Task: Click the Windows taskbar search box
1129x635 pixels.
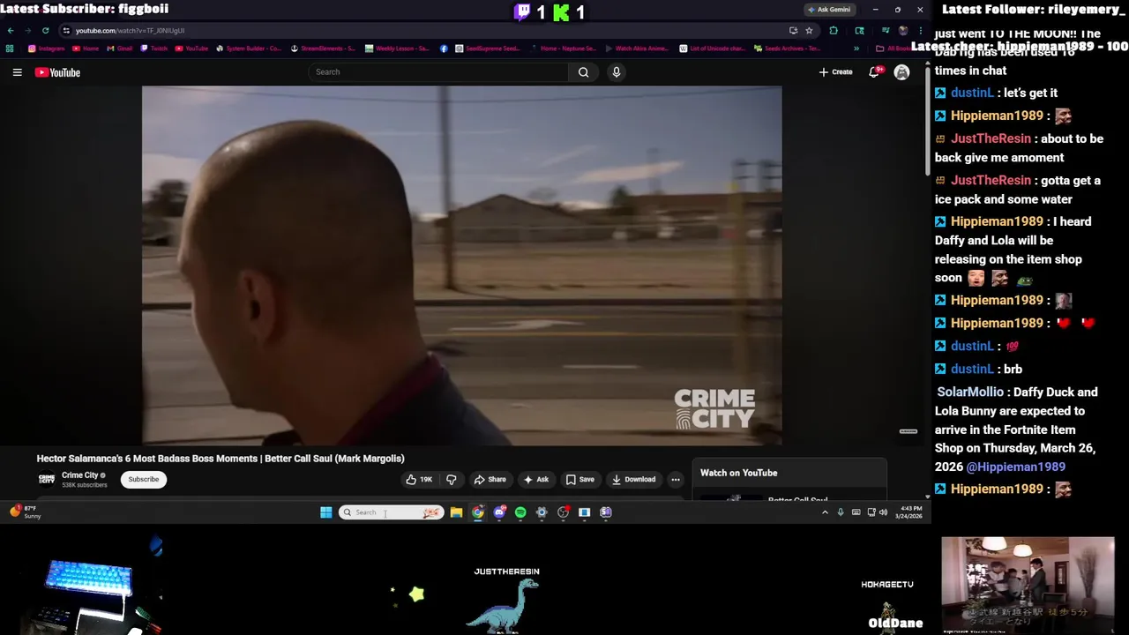Action: click(x=392, y=512)
